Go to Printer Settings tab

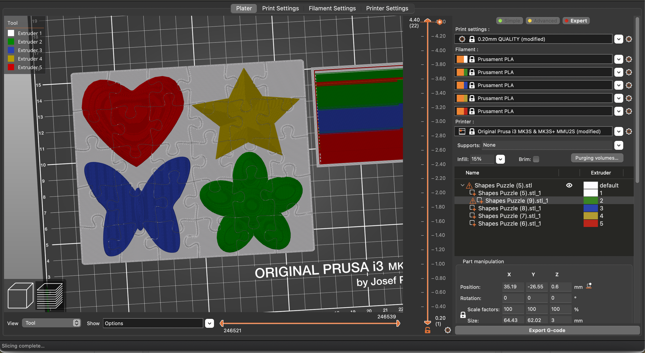387,8
